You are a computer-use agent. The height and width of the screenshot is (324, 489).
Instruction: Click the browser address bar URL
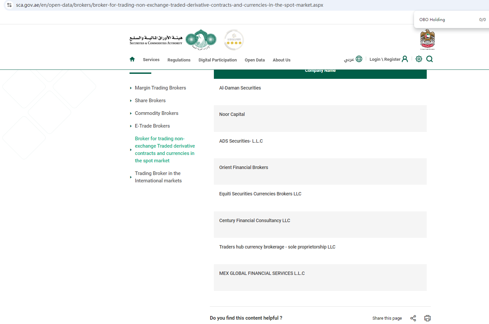[170, 5]
